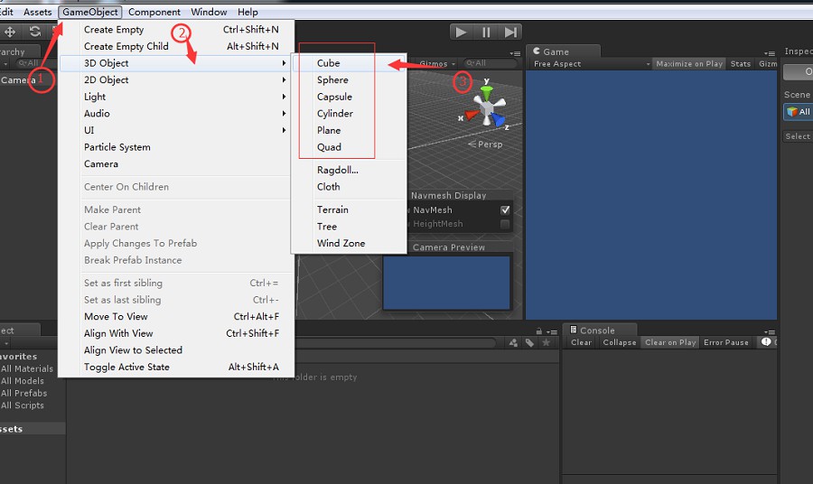This screenshot has width=813, height=484.
Task: Click the Project panel lock icon
Action: 539,331
